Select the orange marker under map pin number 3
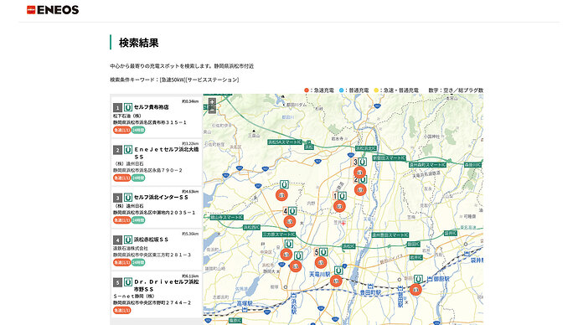The width and height of the screenshot is (578, 325). [x=359, y=172]
